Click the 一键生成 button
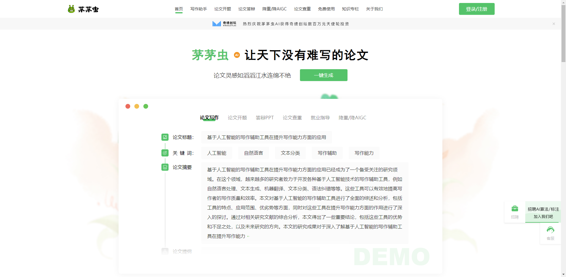 coord(324,75)
